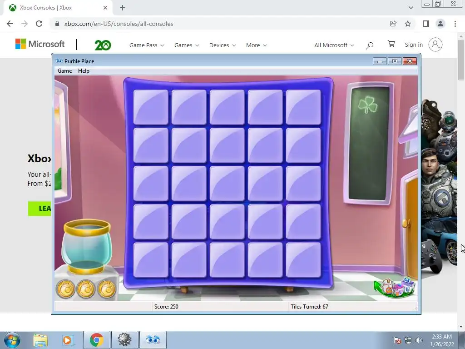The image size is (465, 349).
Task: Go back in Chrome
Action: coord(10,24)
